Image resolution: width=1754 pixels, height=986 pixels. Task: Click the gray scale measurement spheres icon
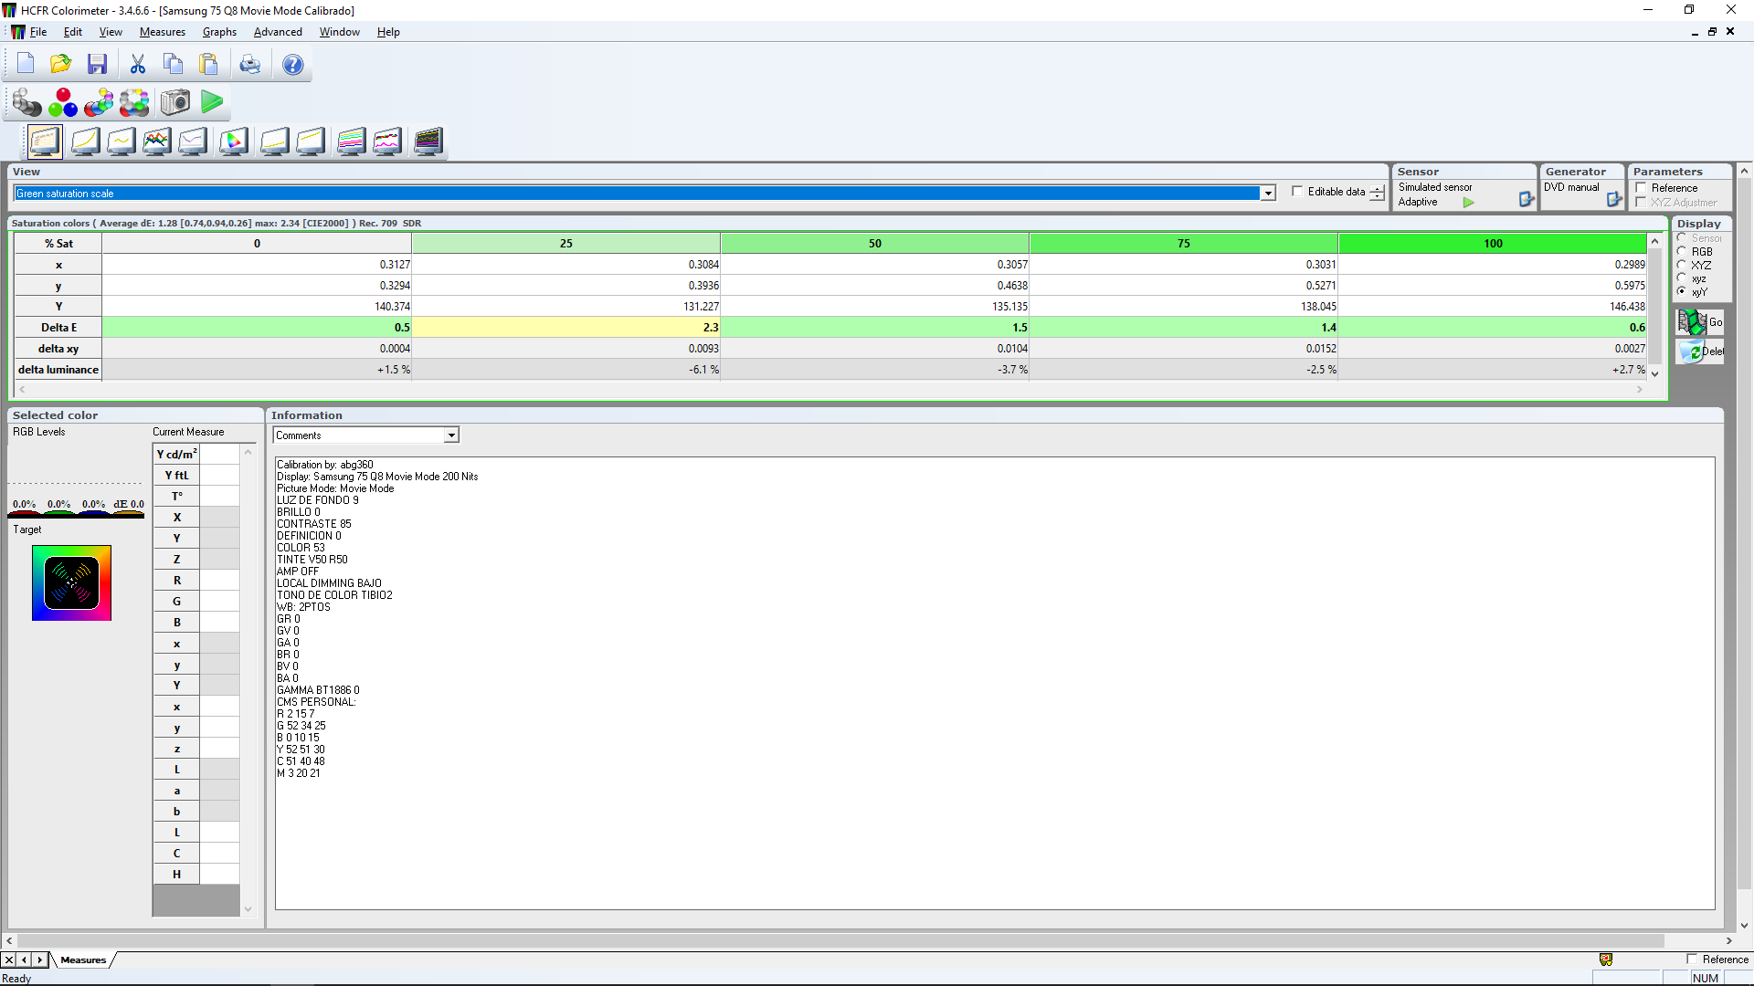coord(26,102)
